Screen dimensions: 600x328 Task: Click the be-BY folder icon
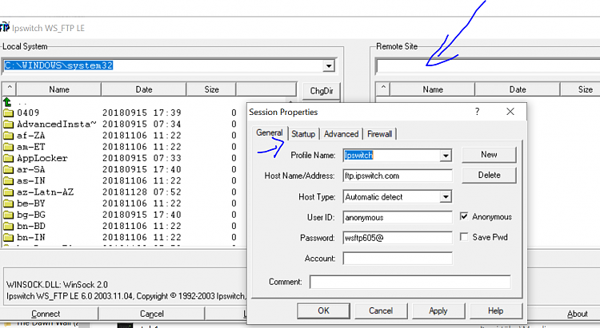pyautogui.click(x=8, y=204)
